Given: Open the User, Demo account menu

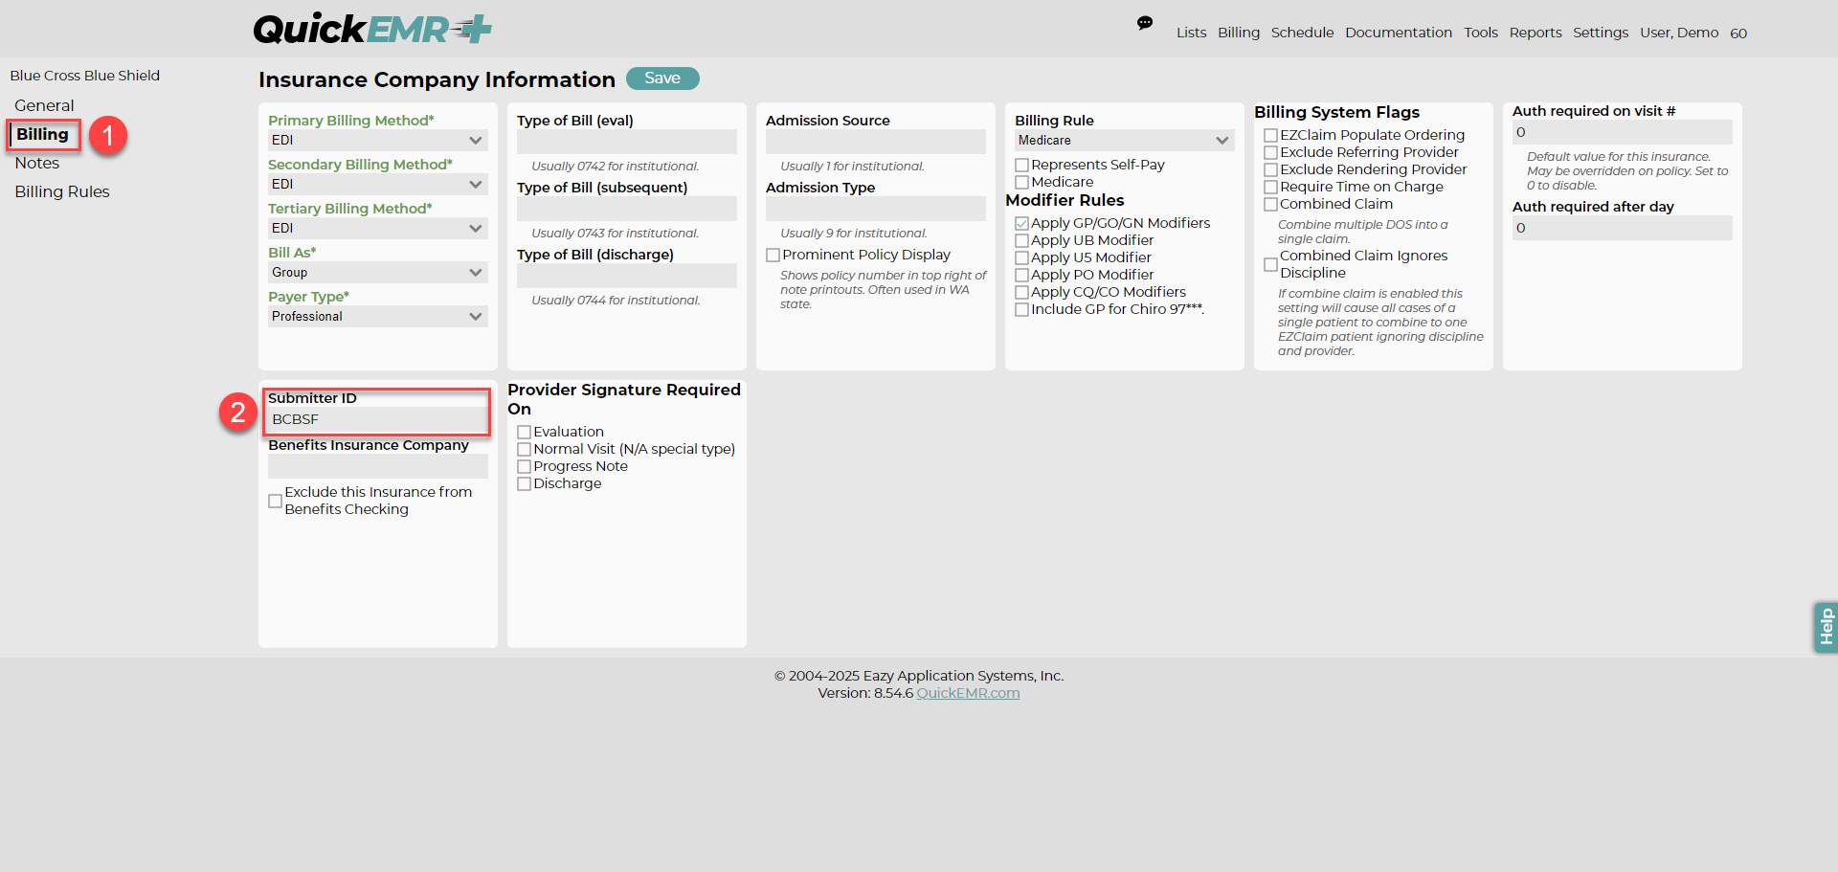Looking at the screenshot, I should (x=1679, y=33).
